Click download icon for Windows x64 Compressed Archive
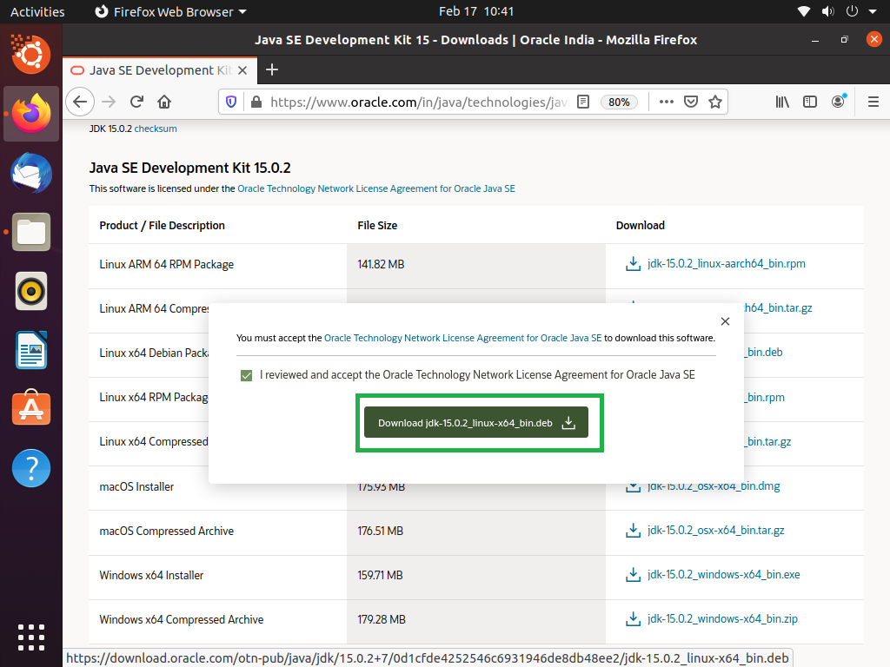 click(633, 618)
